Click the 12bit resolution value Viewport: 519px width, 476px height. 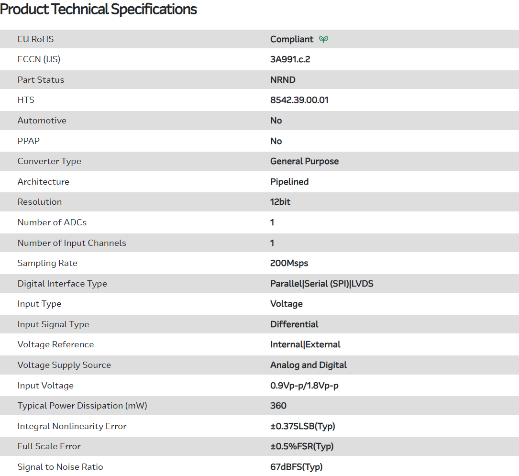(280, 202)
